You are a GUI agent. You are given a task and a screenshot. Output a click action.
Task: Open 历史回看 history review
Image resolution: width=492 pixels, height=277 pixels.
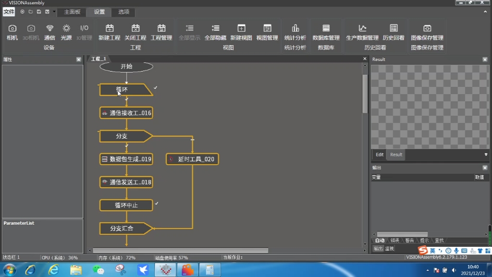[394, 32]
